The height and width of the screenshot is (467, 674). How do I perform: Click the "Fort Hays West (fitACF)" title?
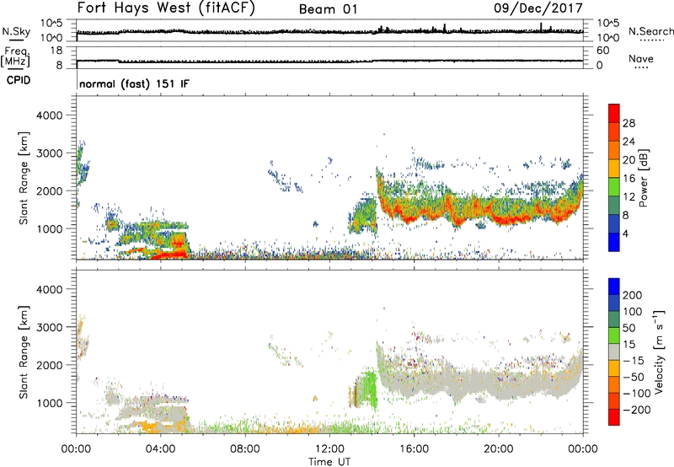coord(166,8)
